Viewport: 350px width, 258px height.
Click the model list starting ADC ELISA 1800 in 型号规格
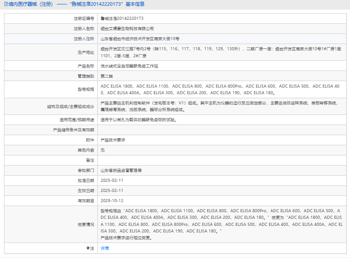(220, 89)
